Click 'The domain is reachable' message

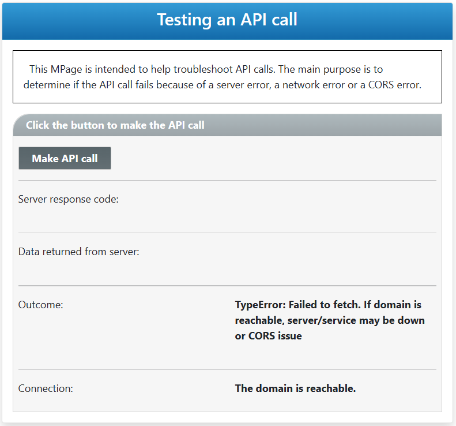click(x=295, y=388)
